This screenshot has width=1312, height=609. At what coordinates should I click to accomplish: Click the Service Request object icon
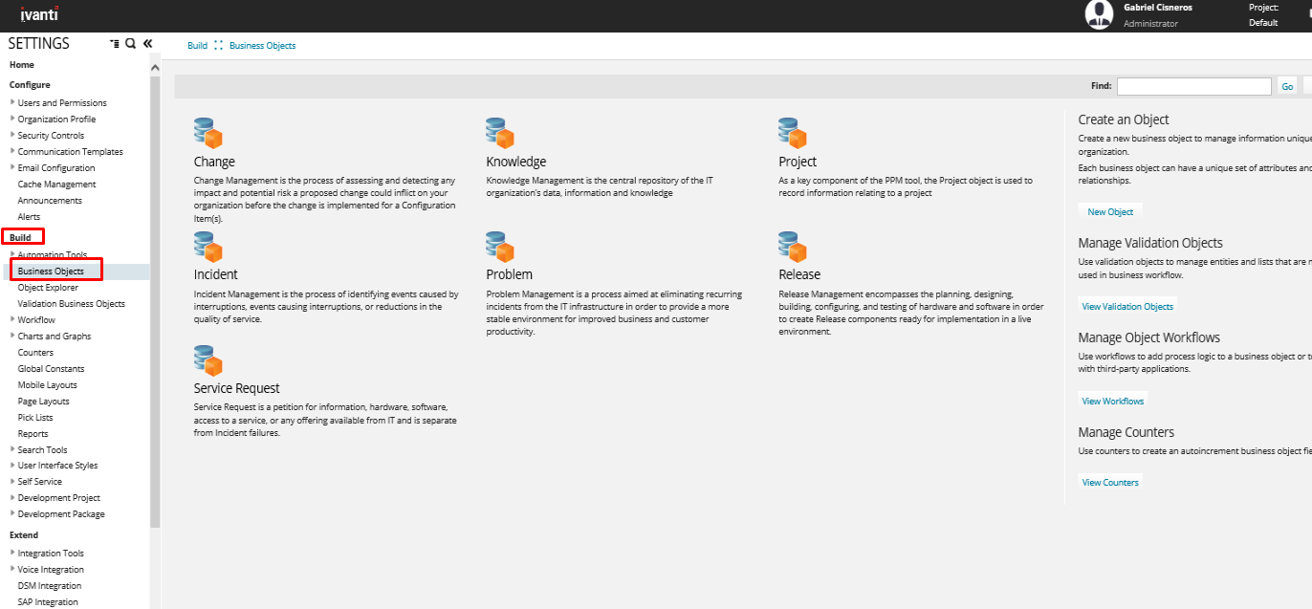(x=208, y=360)
